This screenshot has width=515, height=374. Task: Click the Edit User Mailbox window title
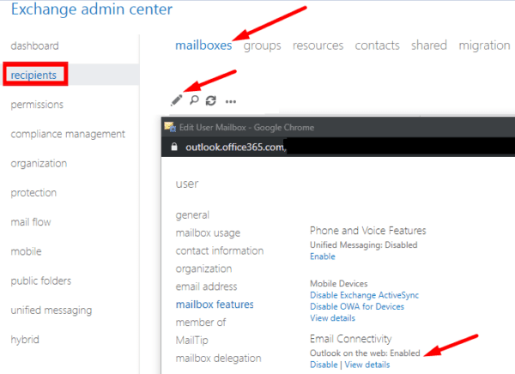(x=246, y=128)
